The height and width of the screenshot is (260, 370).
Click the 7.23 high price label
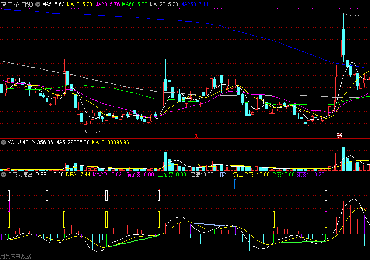click(x=354, y=16)
